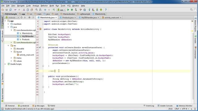Click the Sync Gradle files icon
This screenshot has width=198, height=111.
(89, 10)
